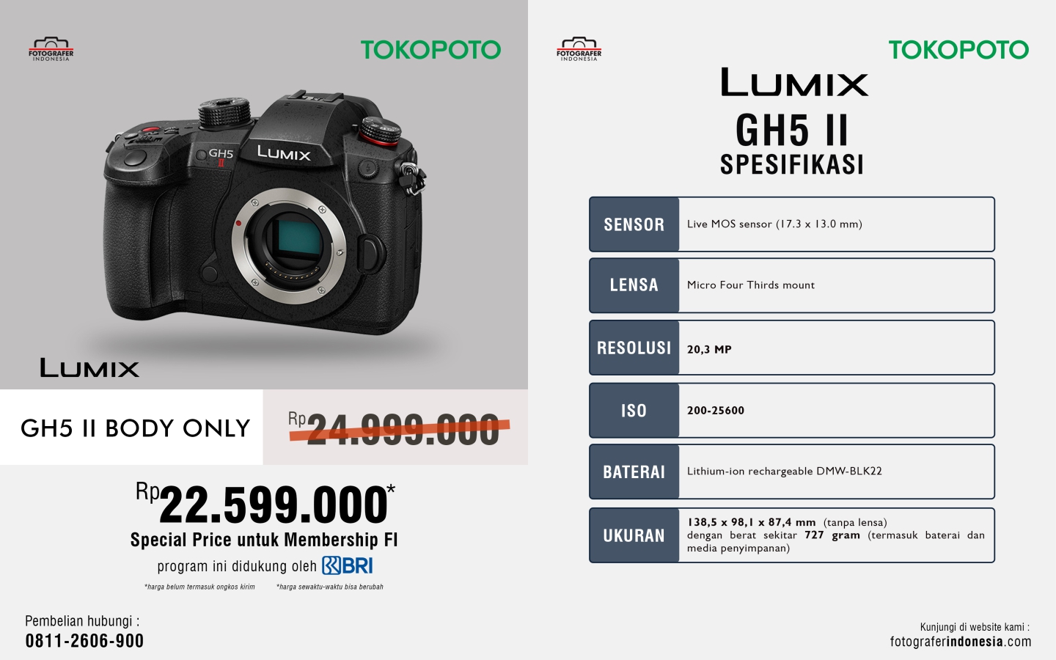Viewport: 1056px width, 660px height.
Task: Click the green TOKOPOTO logo above camera
Action: 430,50
